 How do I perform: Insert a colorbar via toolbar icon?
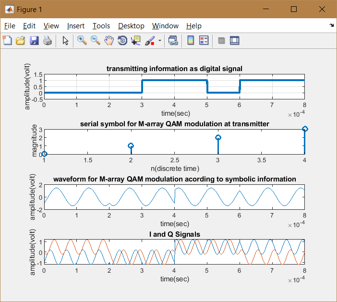[191, 40]
